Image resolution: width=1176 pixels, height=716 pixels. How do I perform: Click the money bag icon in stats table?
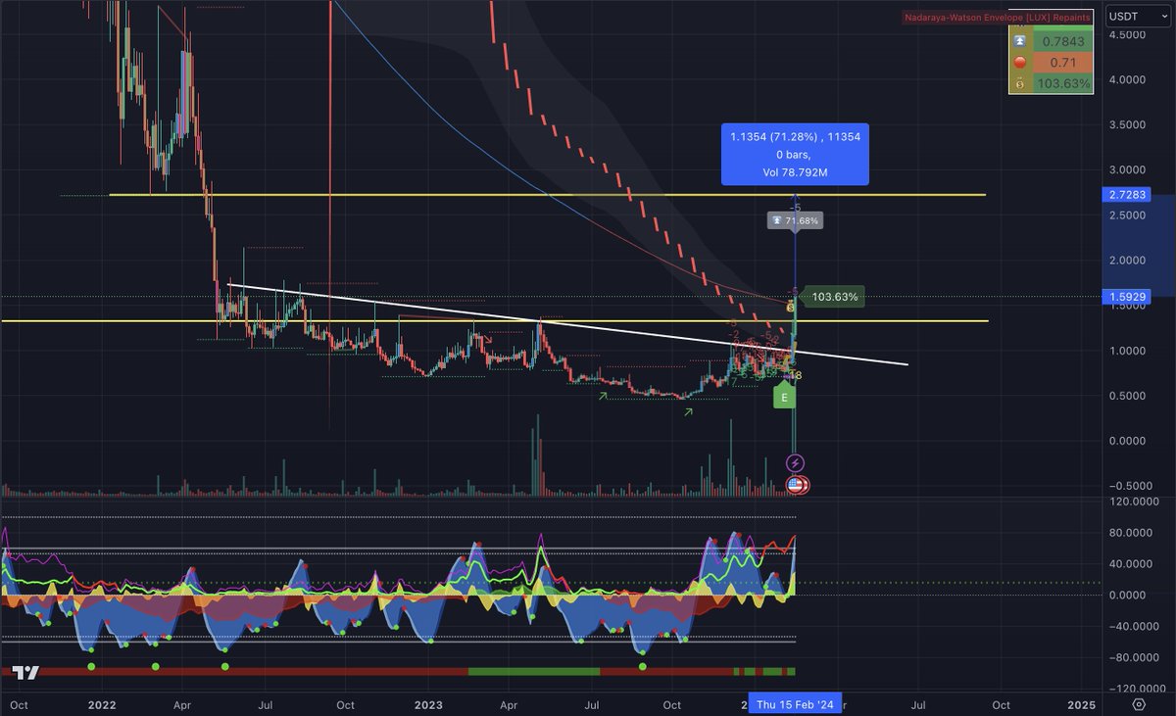pyautogui.click(x=1022, y=83)
